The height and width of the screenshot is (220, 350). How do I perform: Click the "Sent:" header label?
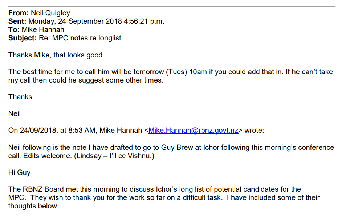pos(17,21)
